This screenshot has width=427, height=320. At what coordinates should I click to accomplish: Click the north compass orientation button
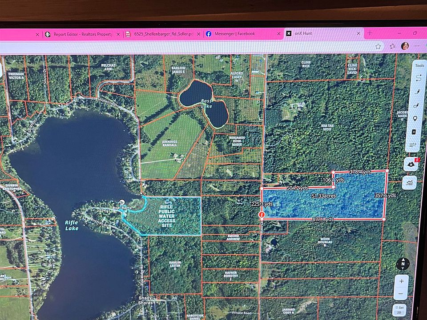(403, 264)
